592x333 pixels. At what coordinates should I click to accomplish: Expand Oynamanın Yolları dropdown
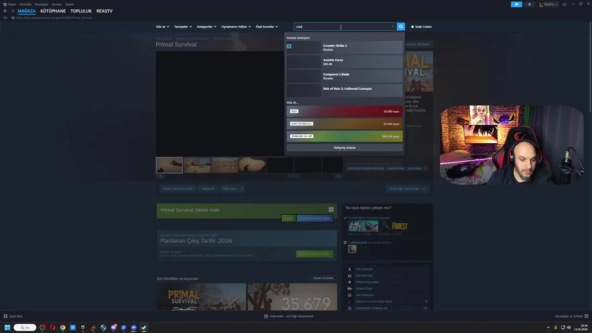[x=236, y=26]
